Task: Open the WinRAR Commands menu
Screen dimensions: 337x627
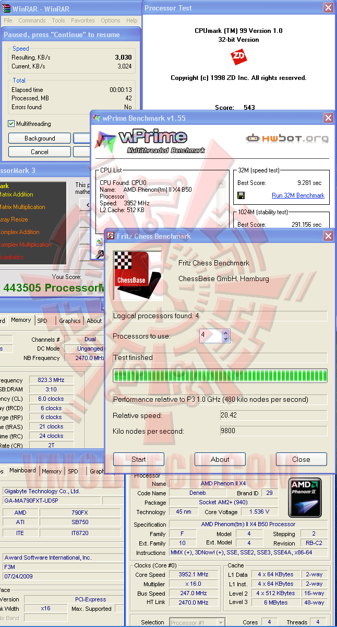Action: [32, 20]
